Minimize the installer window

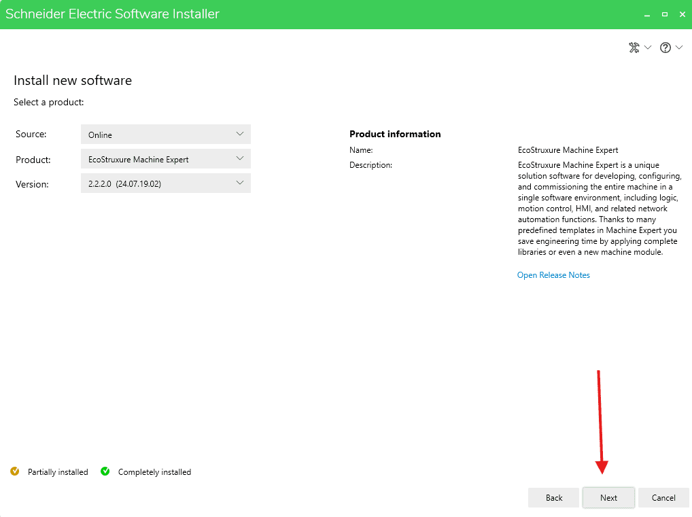click(x=647, y=14)
